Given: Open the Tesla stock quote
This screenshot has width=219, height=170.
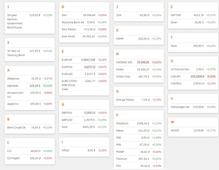Looking at the screenshot, I should coord(193,46).
